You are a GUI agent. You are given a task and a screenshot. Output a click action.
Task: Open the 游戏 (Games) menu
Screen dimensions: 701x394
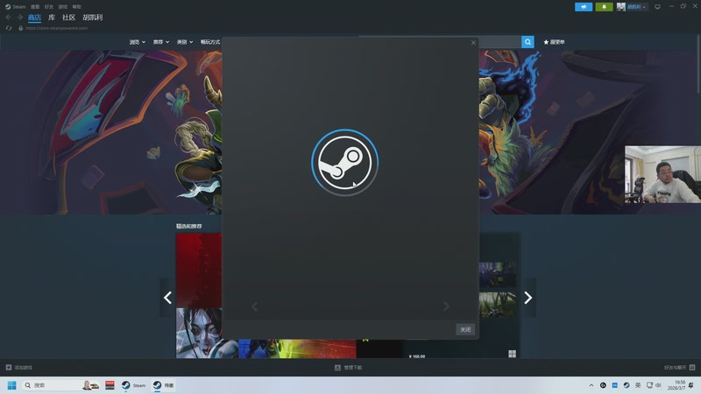(63, 7)
